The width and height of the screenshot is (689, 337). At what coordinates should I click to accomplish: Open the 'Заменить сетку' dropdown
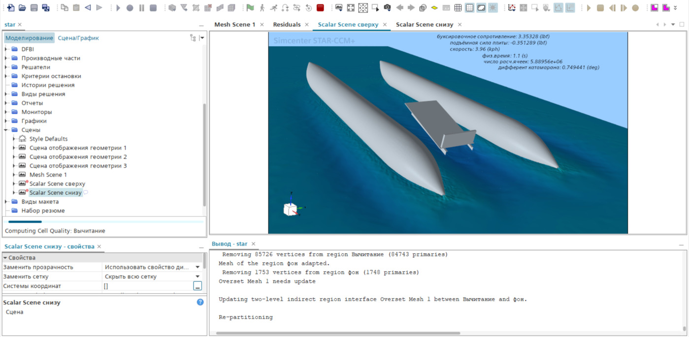197,276
